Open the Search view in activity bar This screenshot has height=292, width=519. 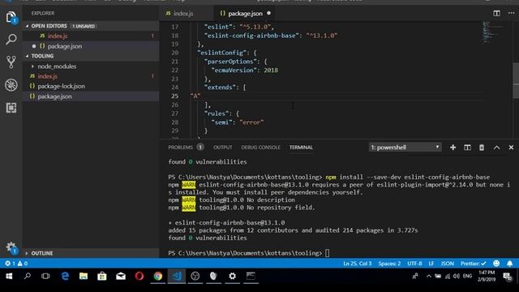tap(11, 39)
